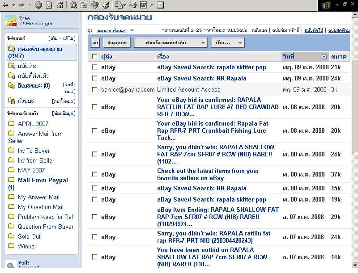Click the add/edit folders link

tap(62, 38)
